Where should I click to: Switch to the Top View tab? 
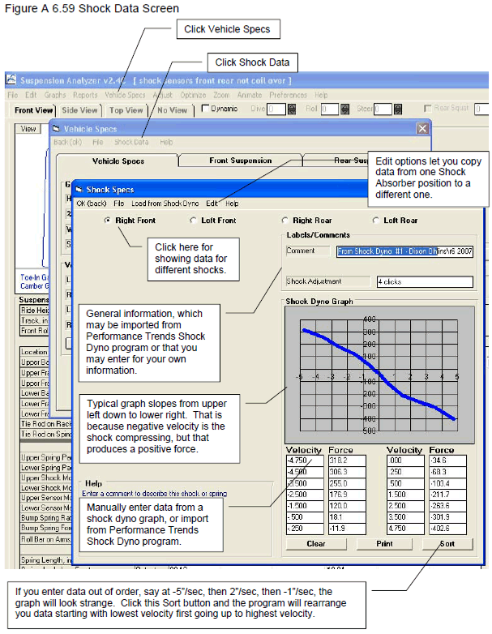pyautogui.click(x=126, y=110)
